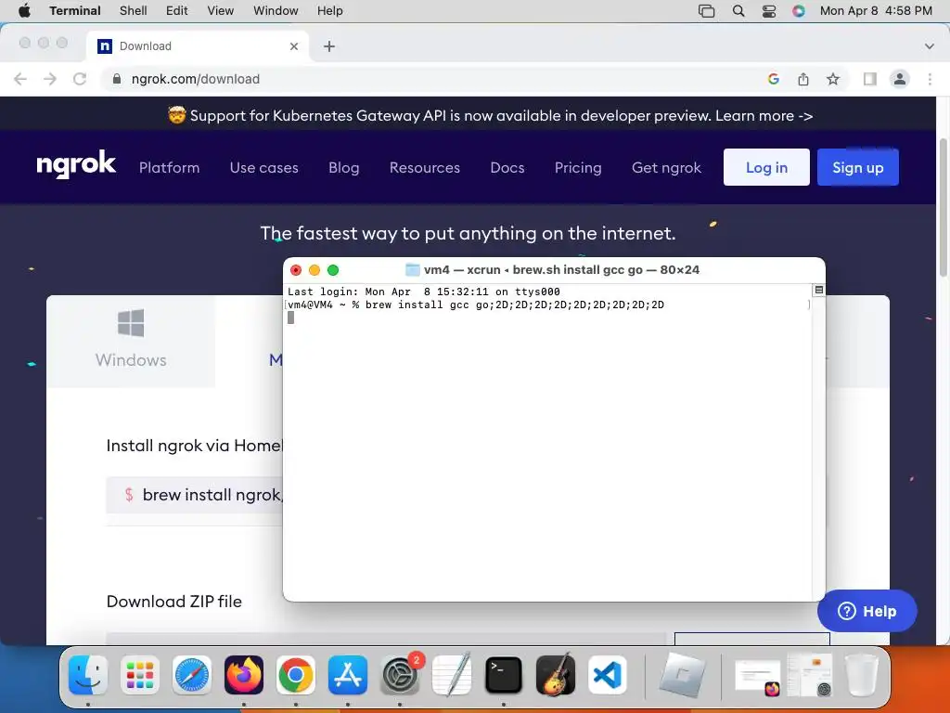Open GarageBand from the Dock

click(x=556, y=675)
